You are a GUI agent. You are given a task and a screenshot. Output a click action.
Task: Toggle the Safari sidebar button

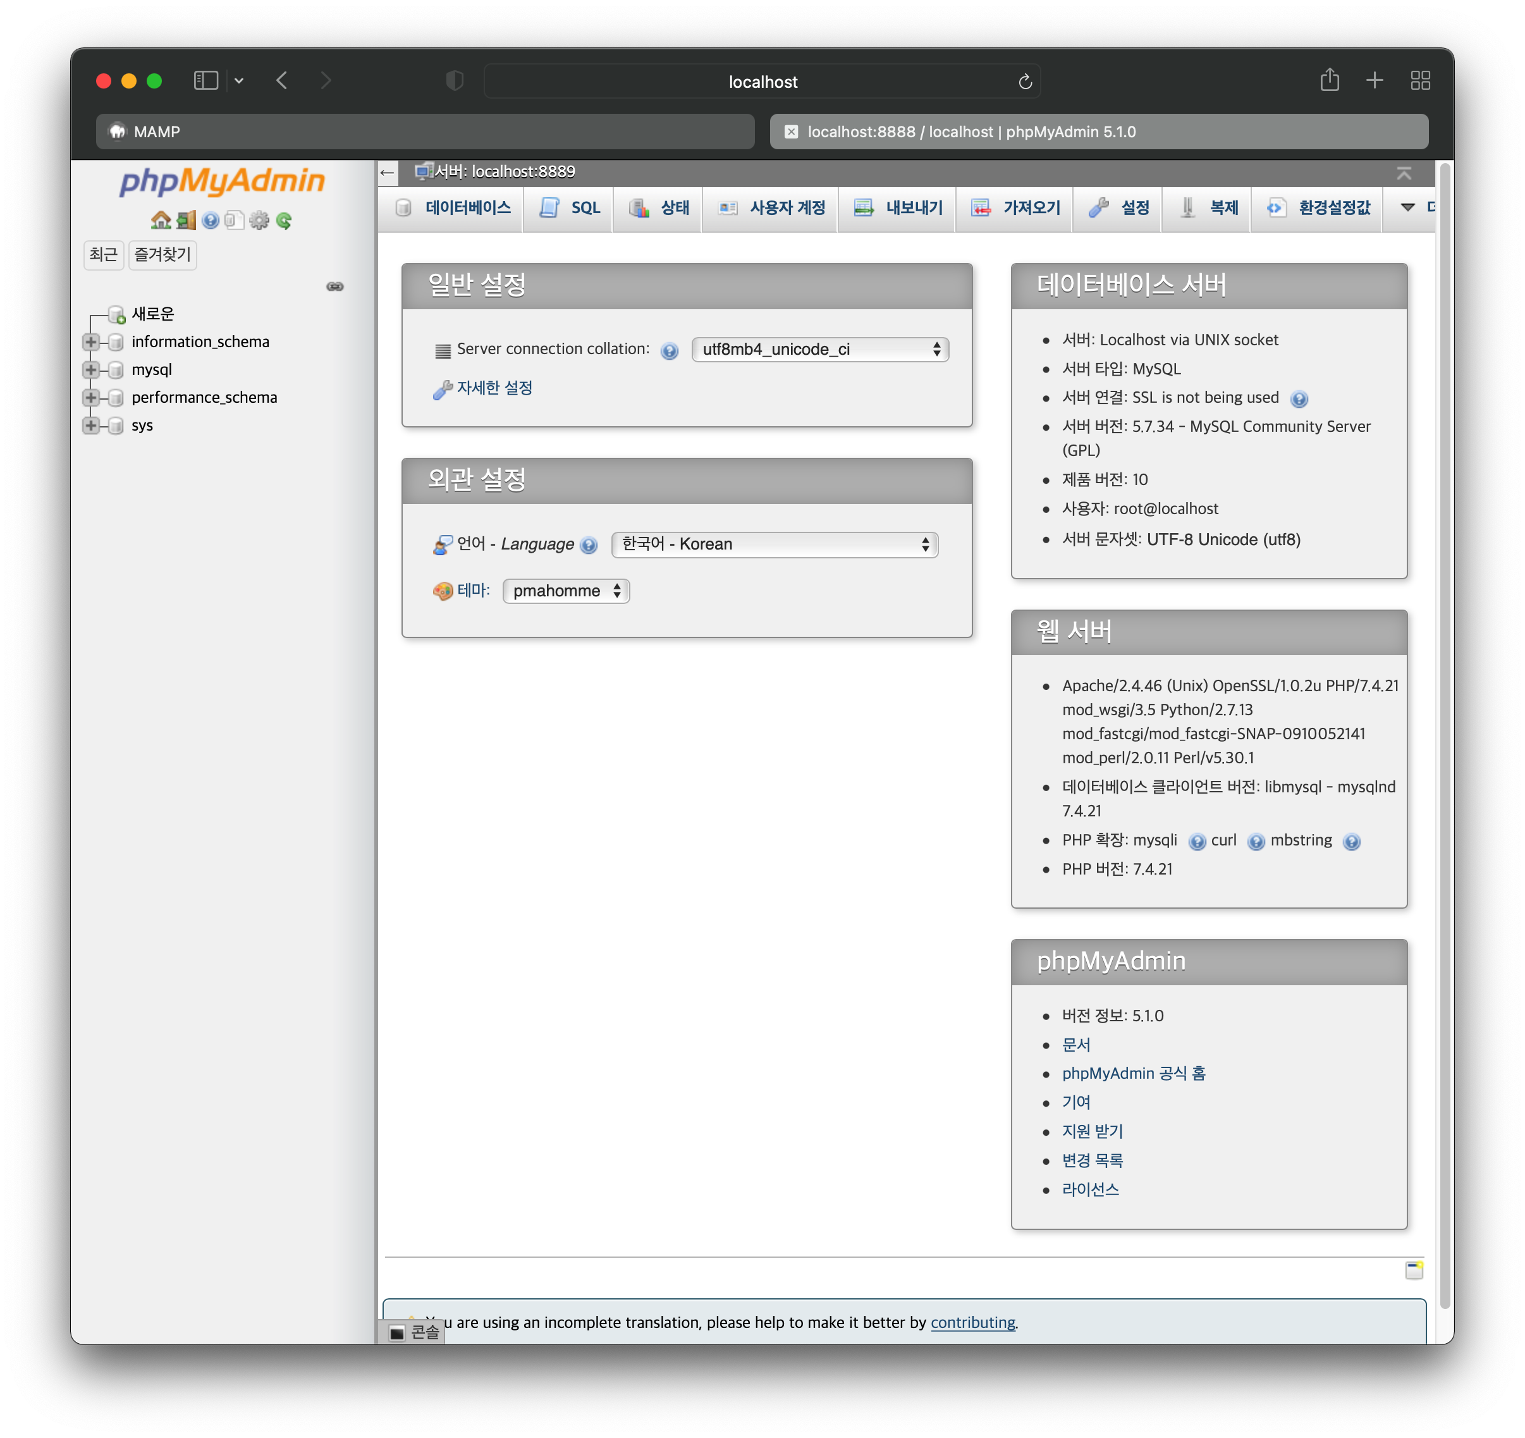pyautogui.click(x=205, y=80)
